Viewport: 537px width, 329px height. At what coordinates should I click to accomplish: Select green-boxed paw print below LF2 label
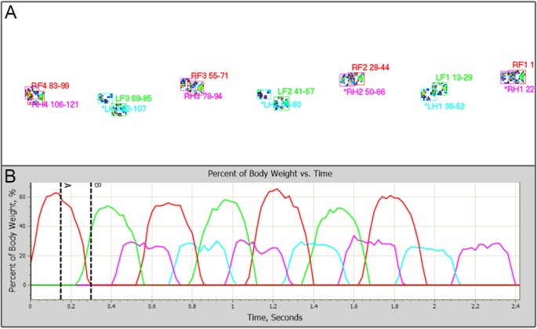click(x=281, y=103)
